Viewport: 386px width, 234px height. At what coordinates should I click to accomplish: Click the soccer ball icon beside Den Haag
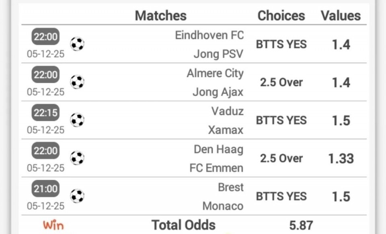77,158
